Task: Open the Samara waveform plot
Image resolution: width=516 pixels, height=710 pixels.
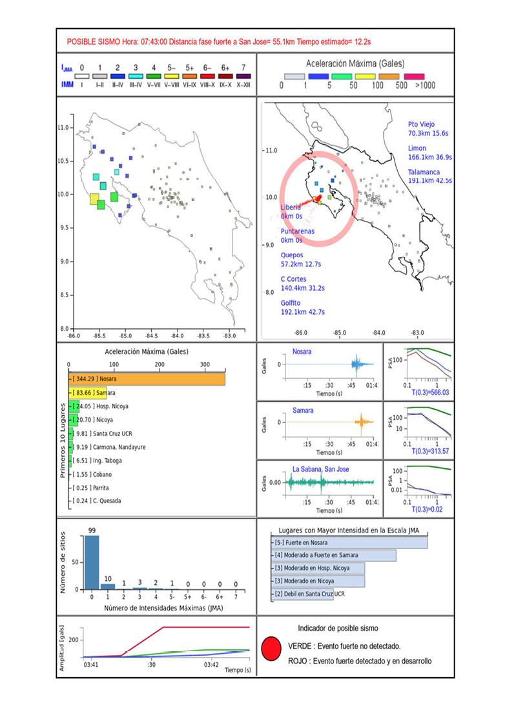Action: (x=331, y=423)
